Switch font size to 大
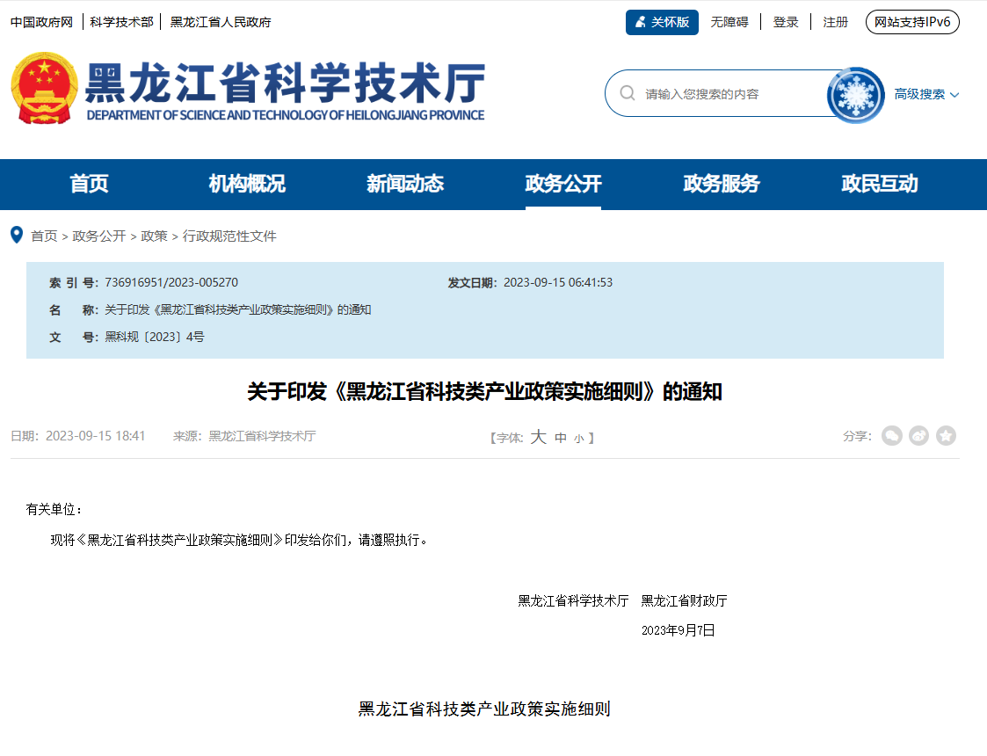 point(539,437)
